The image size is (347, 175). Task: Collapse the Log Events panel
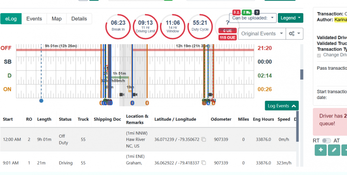(282, 106)
